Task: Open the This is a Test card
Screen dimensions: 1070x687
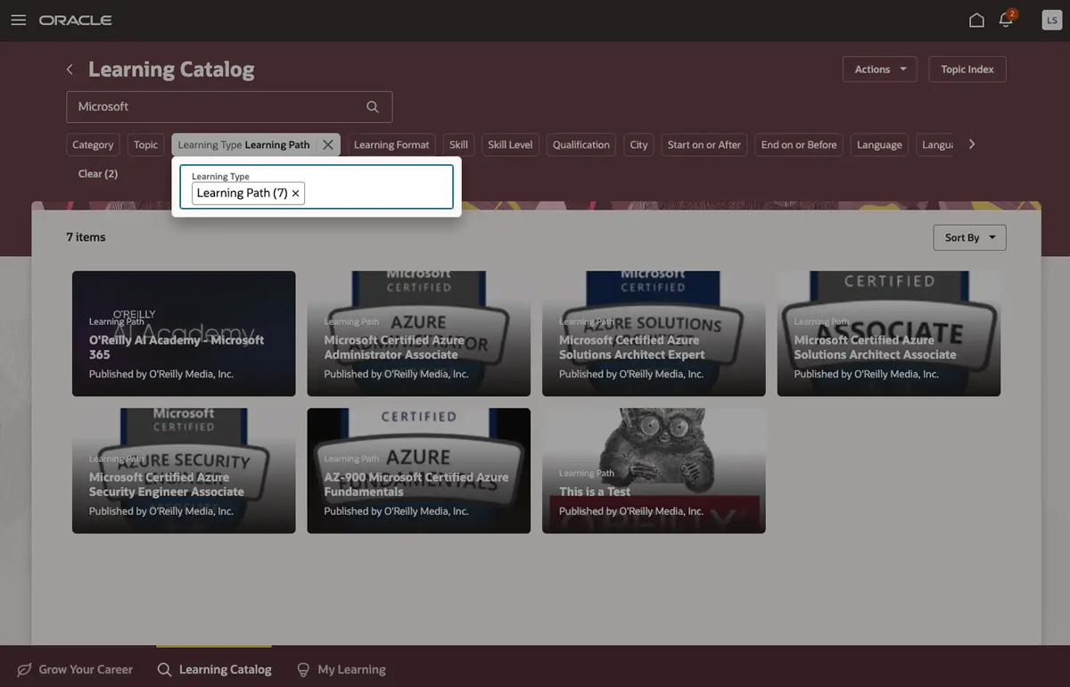Action: 654,471
